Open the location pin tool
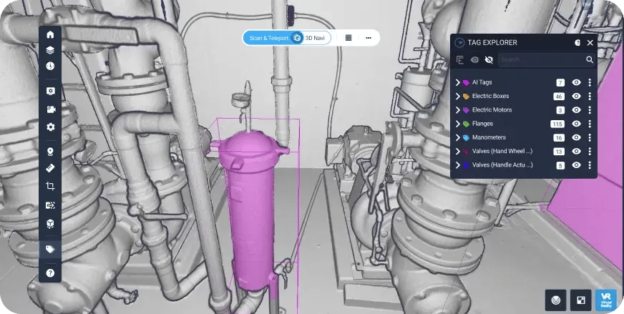The width and height of the screenshot is (624, 314). point(50,151)
